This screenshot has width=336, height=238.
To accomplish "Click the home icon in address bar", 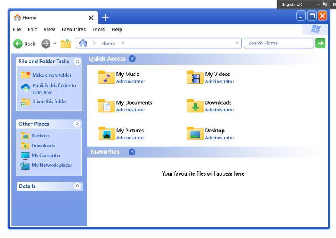I will [83, 43].
